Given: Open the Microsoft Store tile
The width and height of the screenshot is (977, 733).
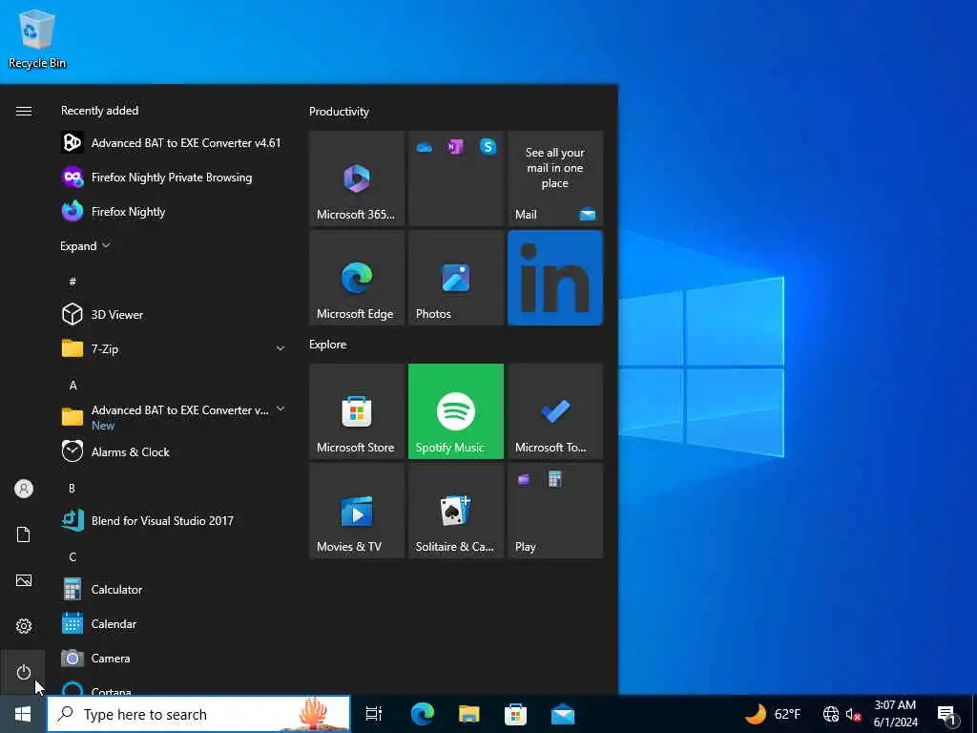Looking at the screenshot, I should point(357,410).
